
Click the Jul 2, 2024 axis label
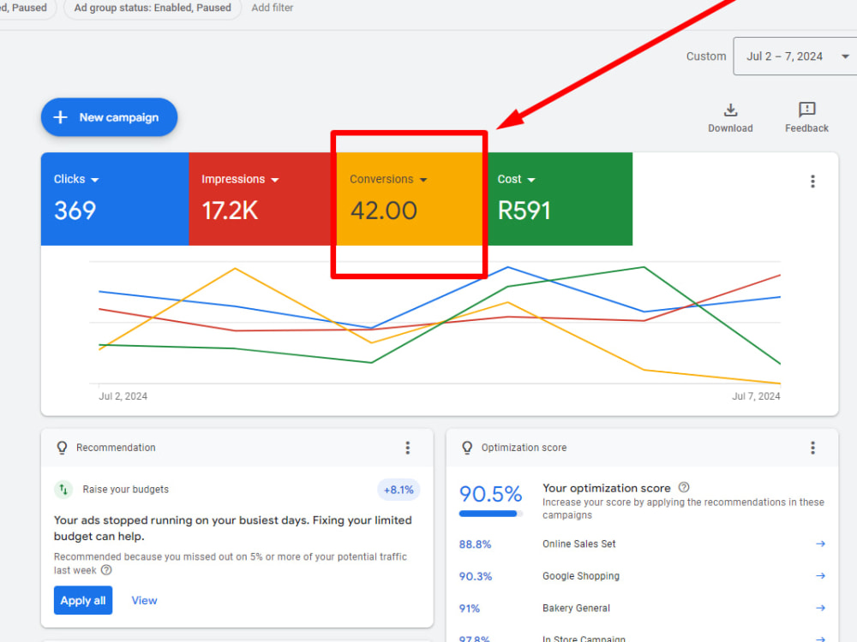coord(123,396)
